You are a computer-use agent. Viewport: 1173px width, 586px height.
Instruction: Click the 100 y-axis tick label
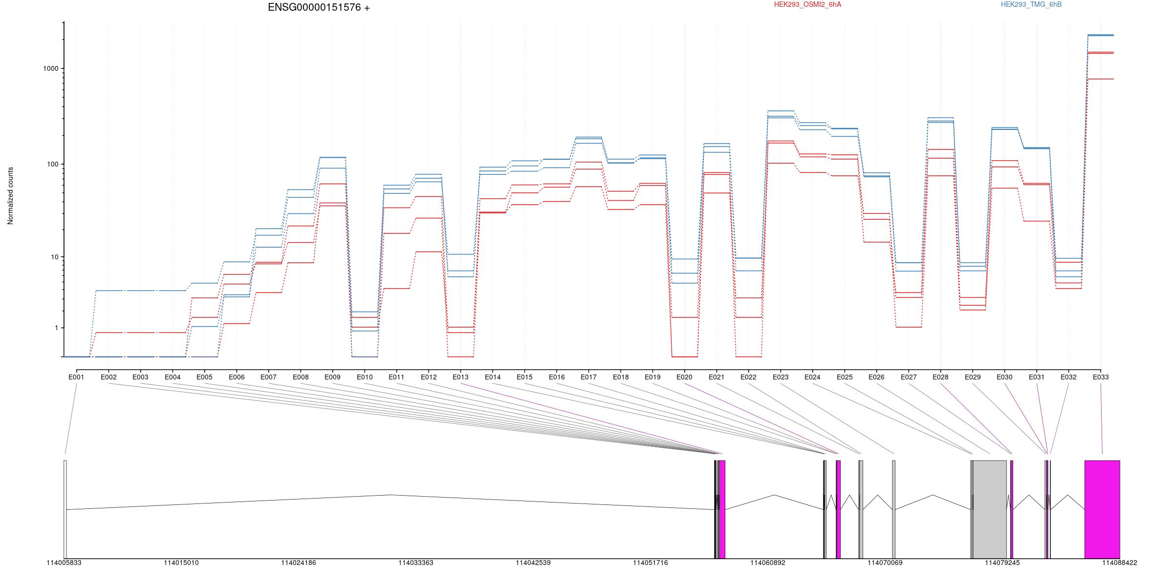click(x=52, y=164)
